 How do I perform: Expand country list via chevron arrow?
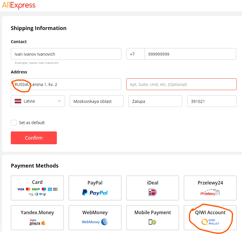click(x=59, y=101)
